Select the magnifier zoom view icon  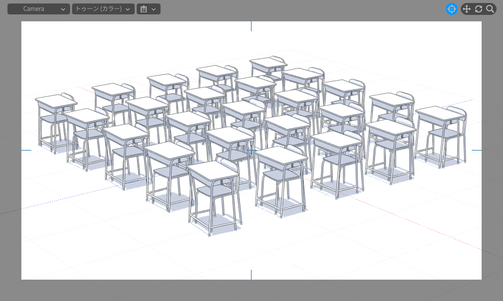tap(490, 9)
